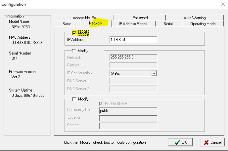Click the Contact input field
This screenshot has width=228, height=151.
click(128, 126)
